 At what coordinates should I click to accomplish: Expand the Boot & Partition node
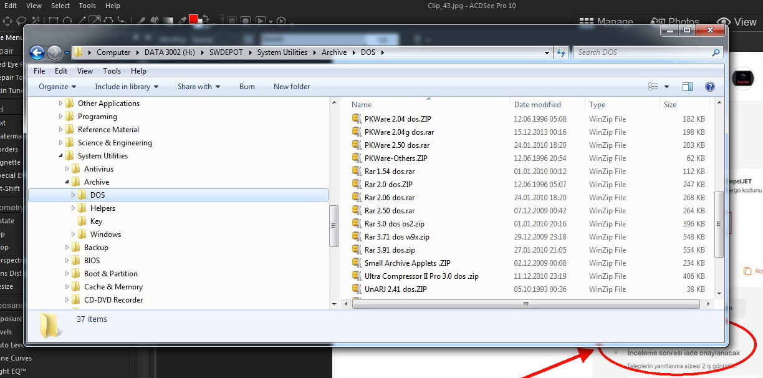[67, 274]
